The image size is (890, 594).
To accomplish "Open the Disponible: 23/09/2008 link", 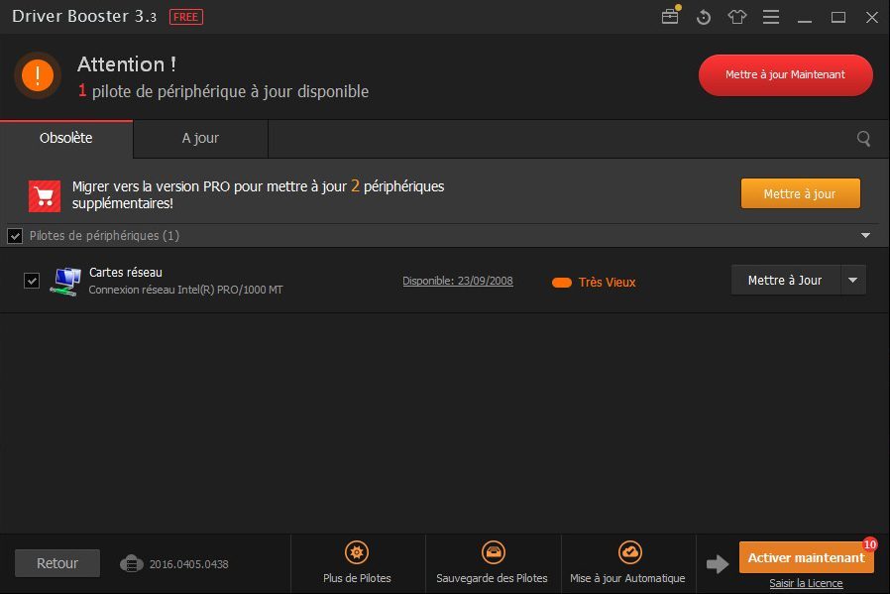I will [457, 281].
